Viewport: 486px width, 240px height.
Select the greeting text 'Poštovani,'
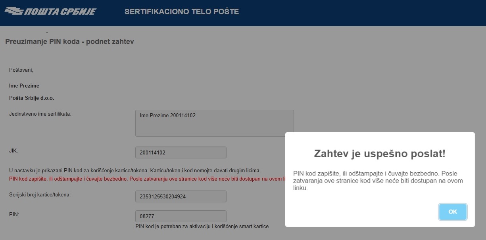[21, 70]
